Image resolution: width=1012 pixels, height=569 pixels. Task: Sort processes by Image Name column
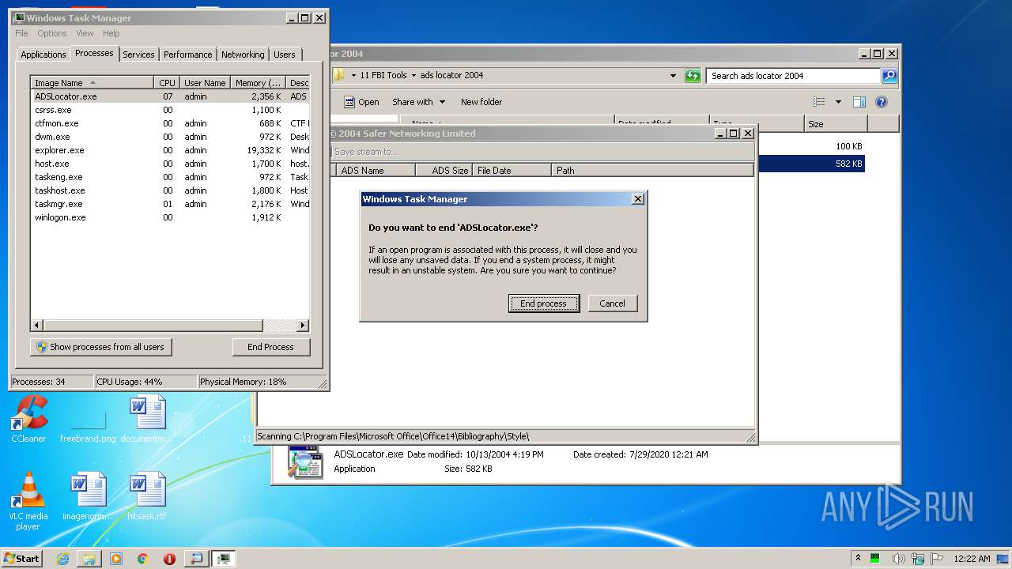tap(92, 83)
